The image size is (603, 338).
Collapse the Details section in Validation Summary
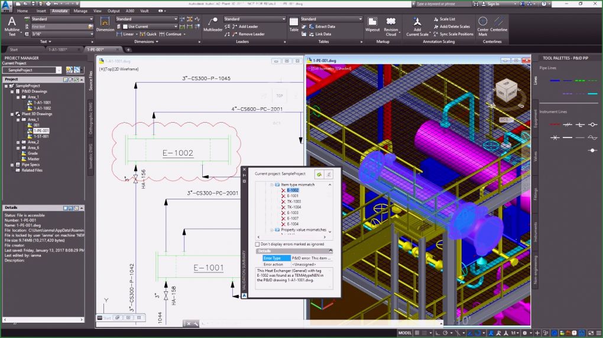(x=330, y=251)
